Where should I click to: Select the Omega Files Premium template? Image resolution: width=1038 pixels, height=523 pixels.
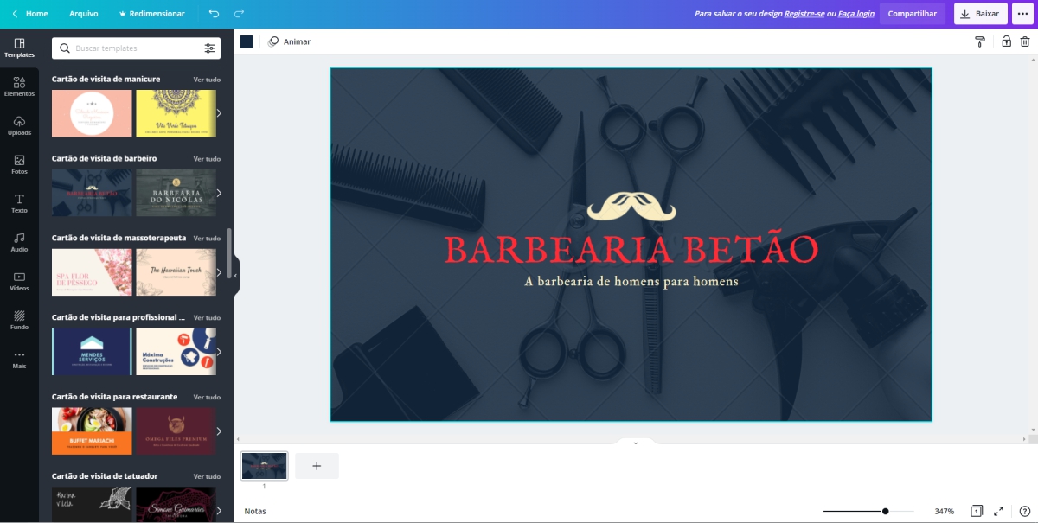pos(176,431)
